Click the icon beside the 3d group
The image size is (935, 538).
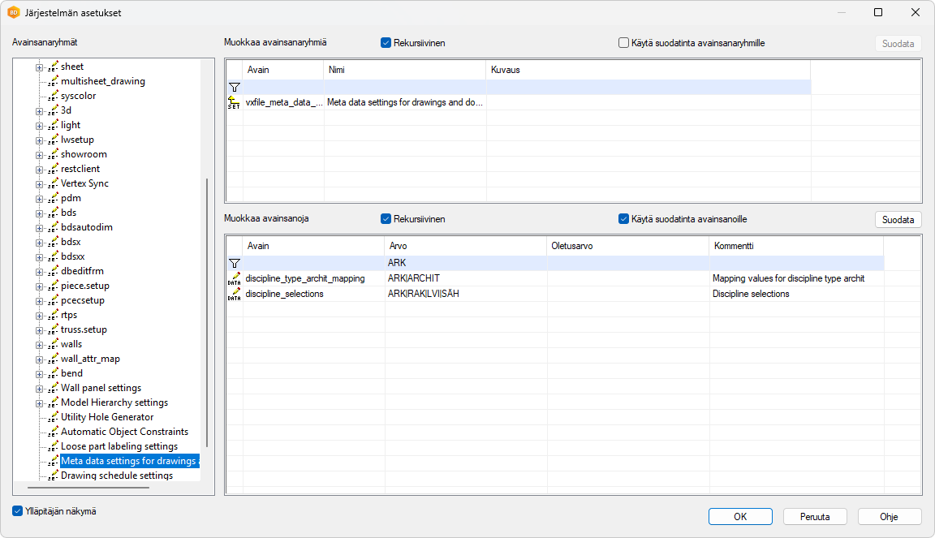coord(53,110)
